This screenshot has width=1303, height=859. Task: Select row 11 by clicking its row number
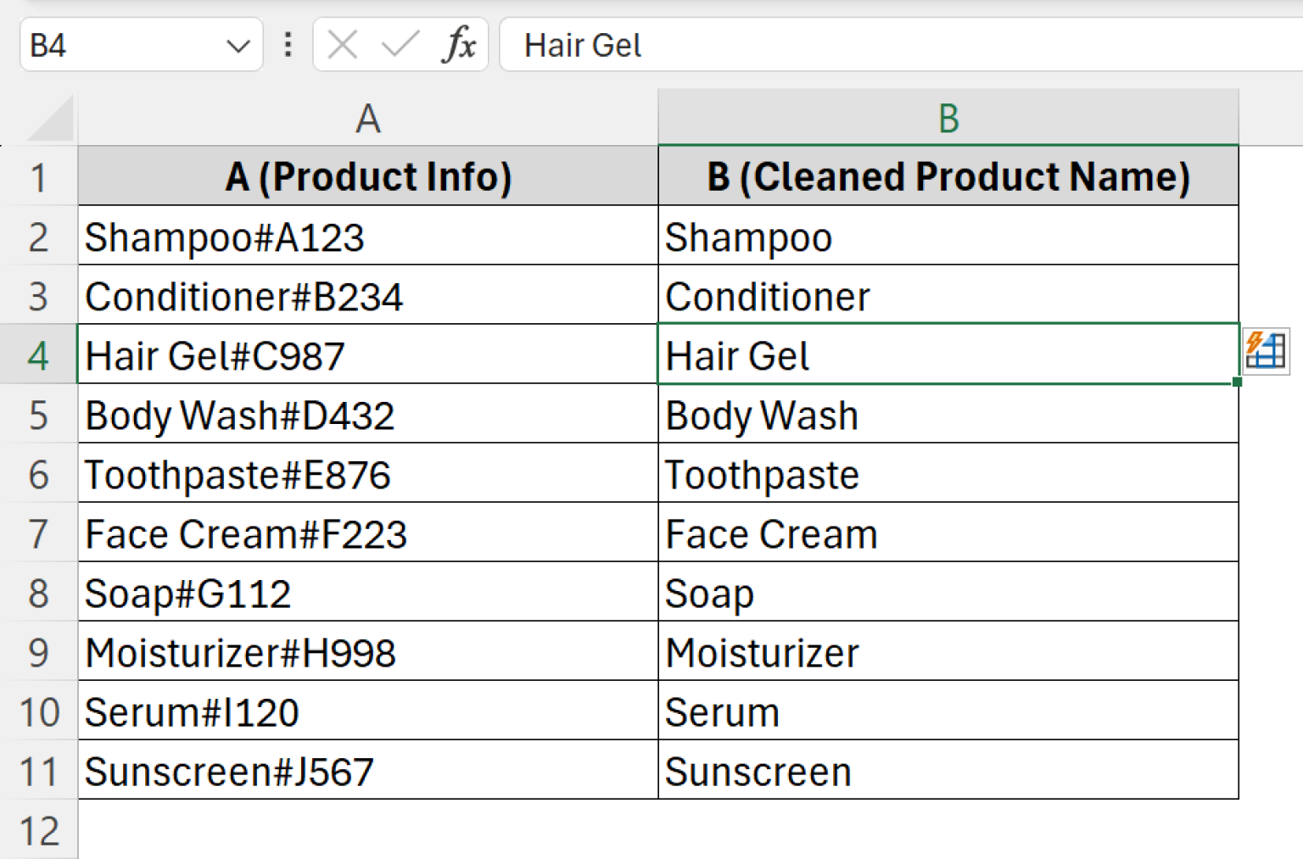[x=38, y=770]
